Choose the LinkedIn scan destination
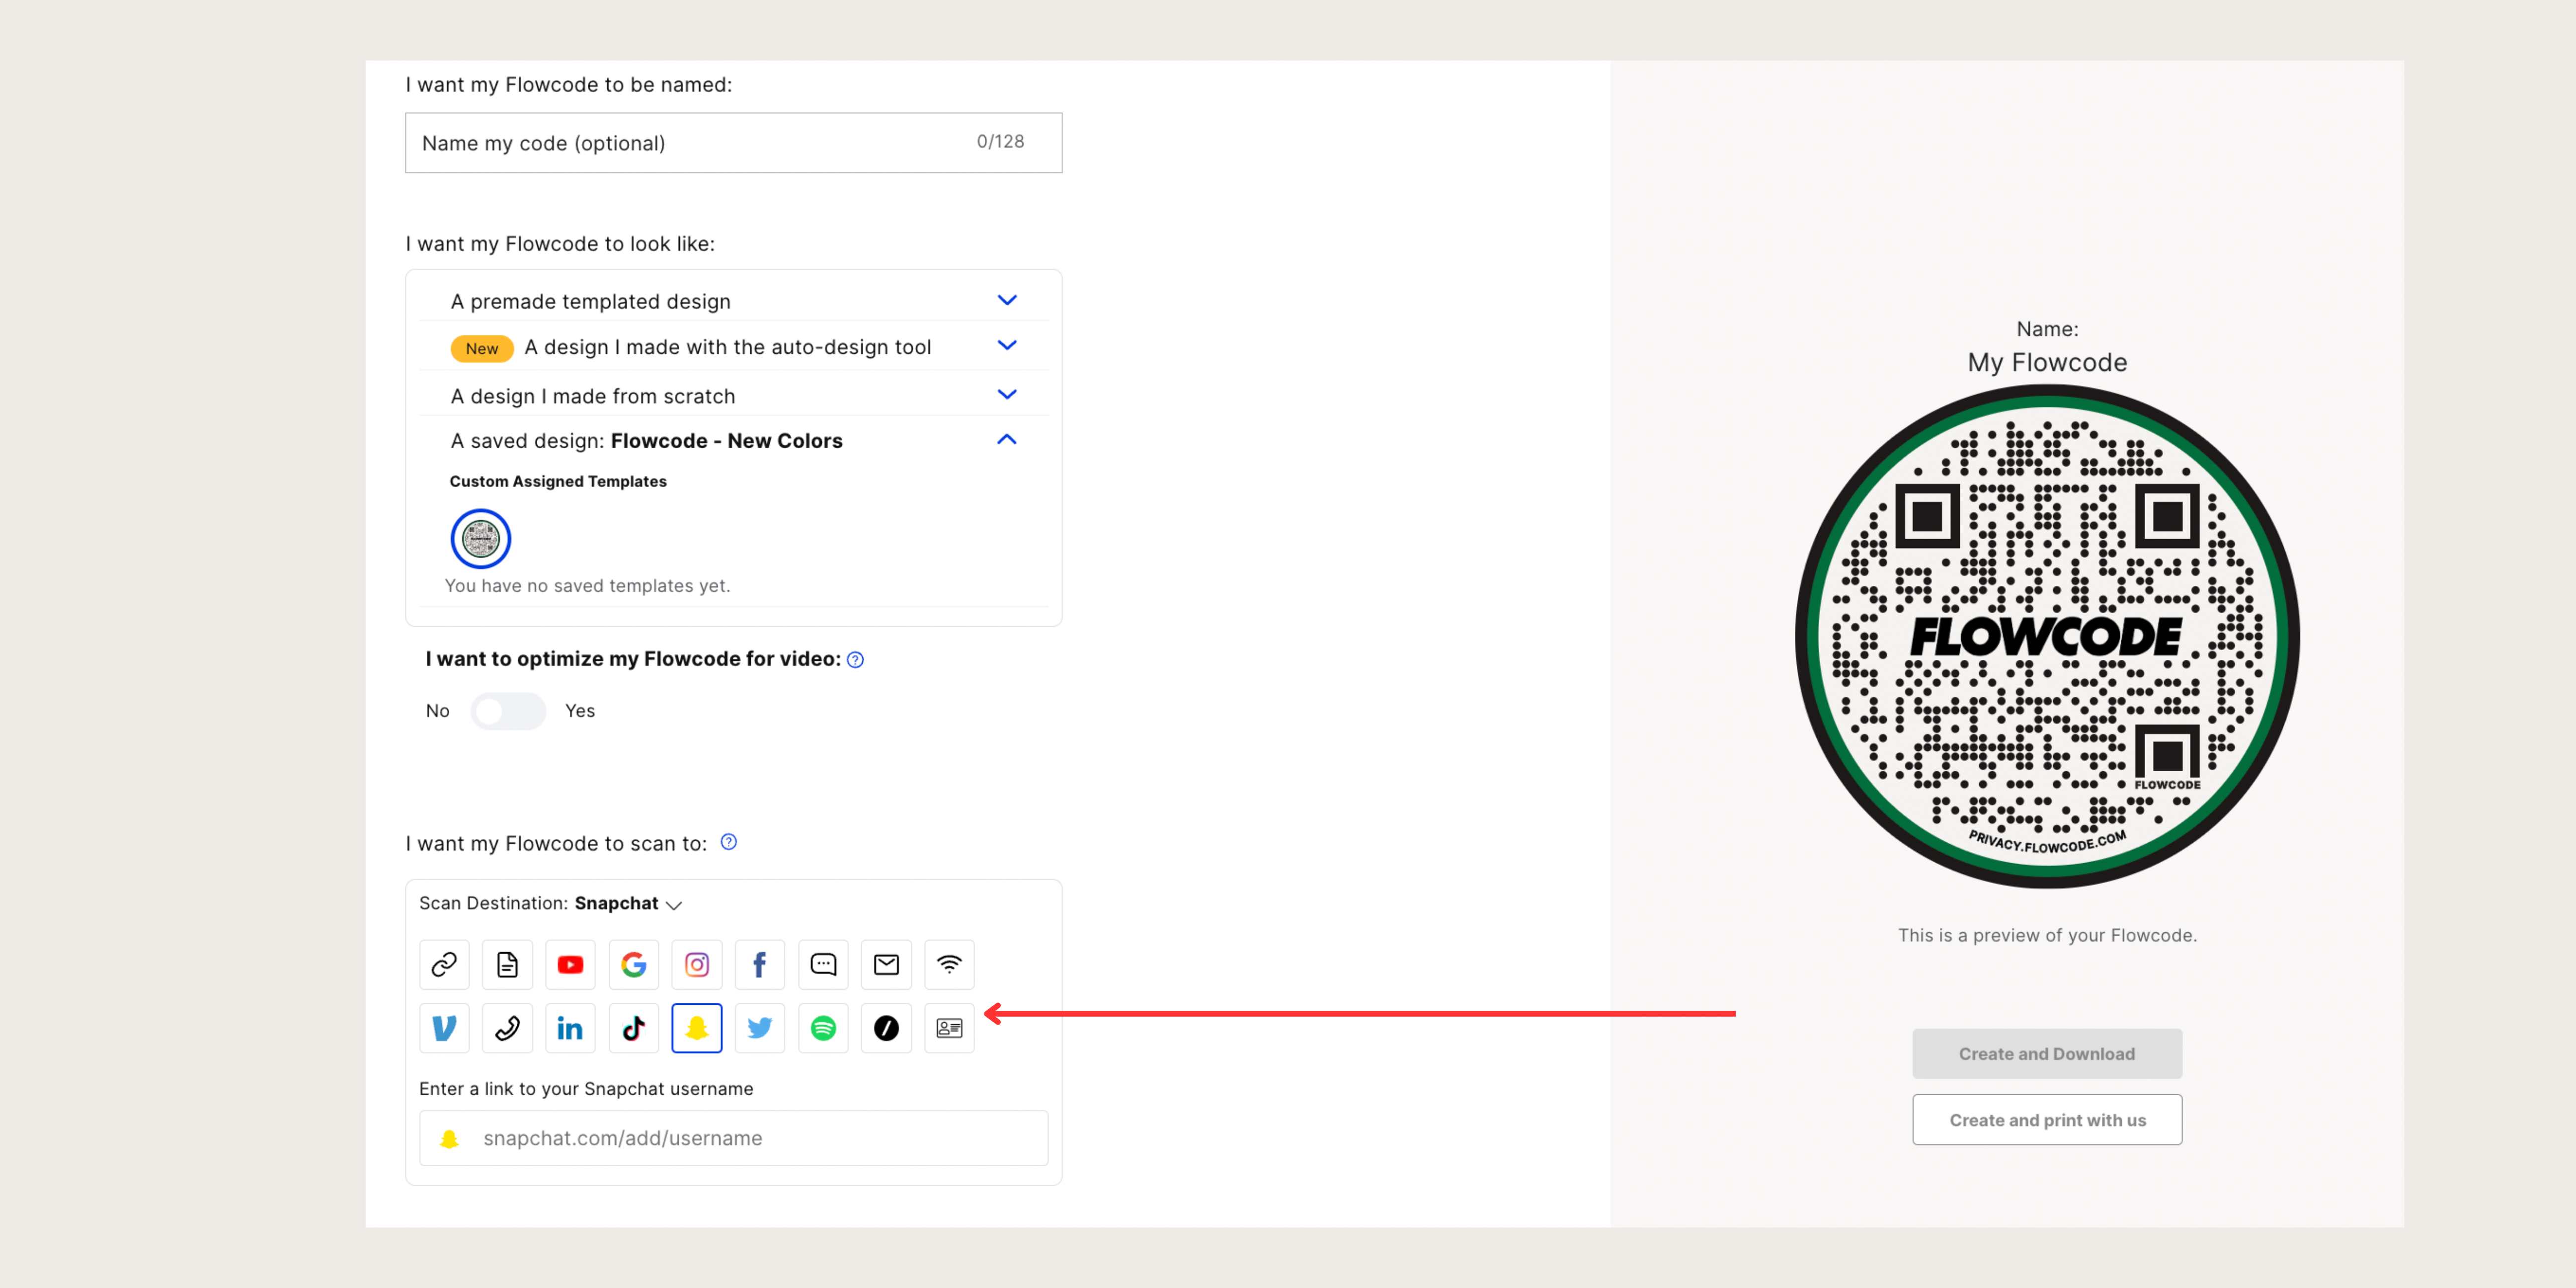 coord(570,1028)
